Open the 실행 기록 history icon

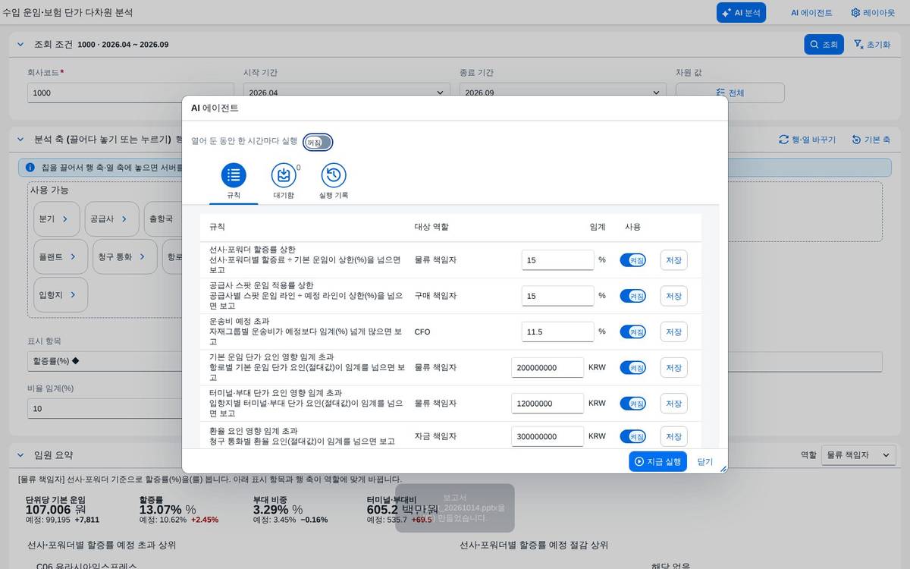334,175
